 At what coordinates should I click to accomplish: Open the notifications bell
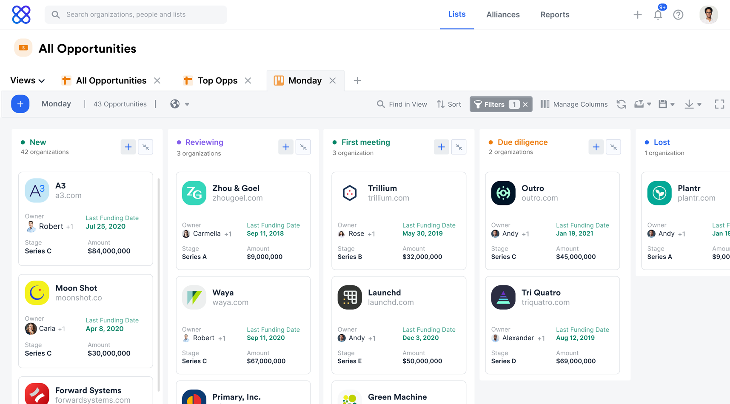pyautogui.click(x=658, y=14)
